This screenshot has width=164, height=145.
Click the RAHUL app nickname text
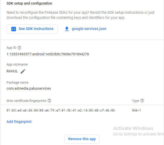pos(12,71)
